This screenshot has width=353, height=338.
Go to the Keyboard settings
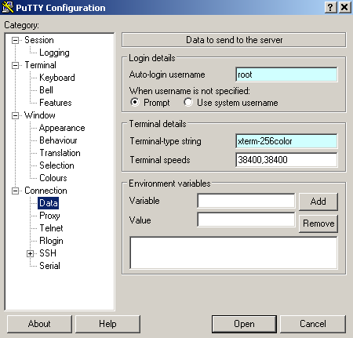pyautogui.click(x=57, y=78)
